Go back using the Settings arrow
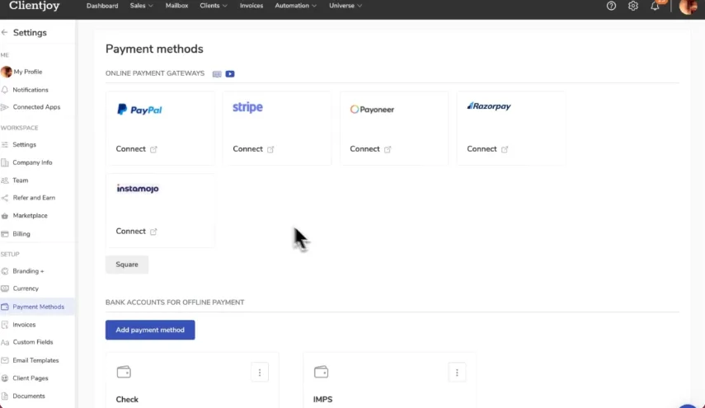Image resolution: width=705 pixels, height=408 pixels. [x=5, y=32]
